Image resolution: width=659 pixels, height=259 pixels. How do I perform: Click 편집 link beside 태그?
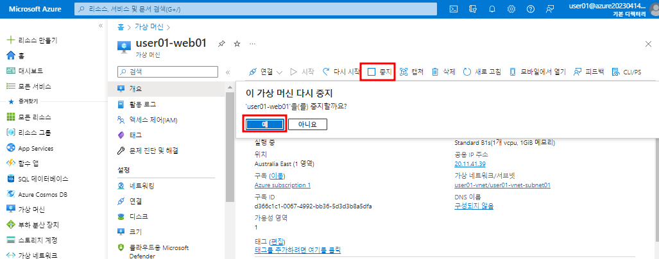[277, 241]
